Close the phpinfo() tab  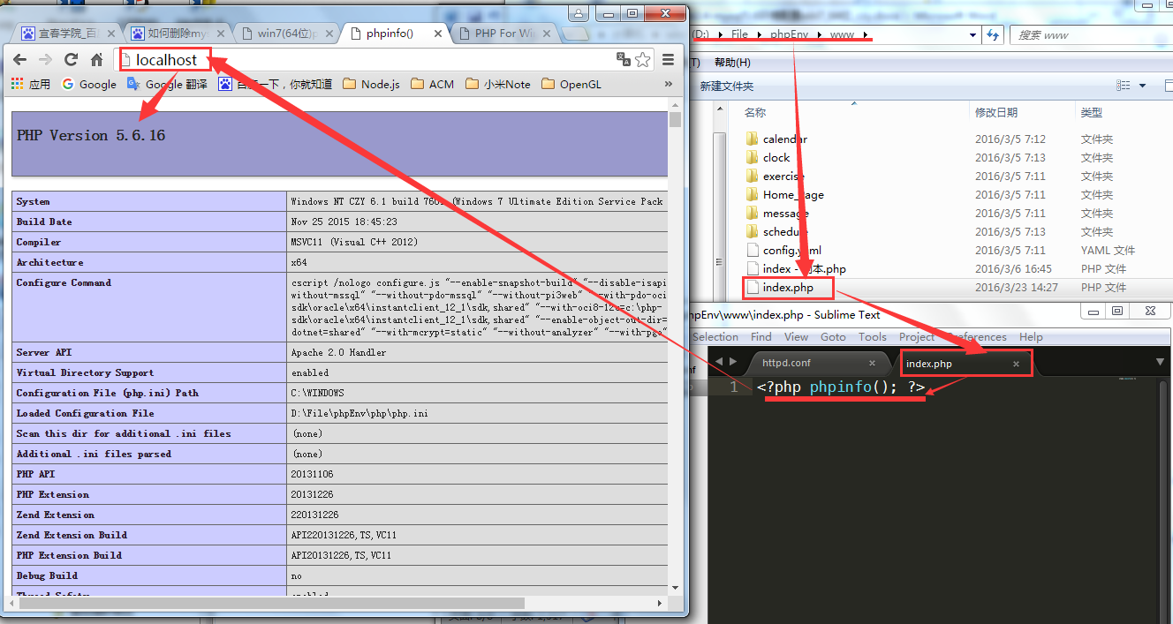(436, 34)
